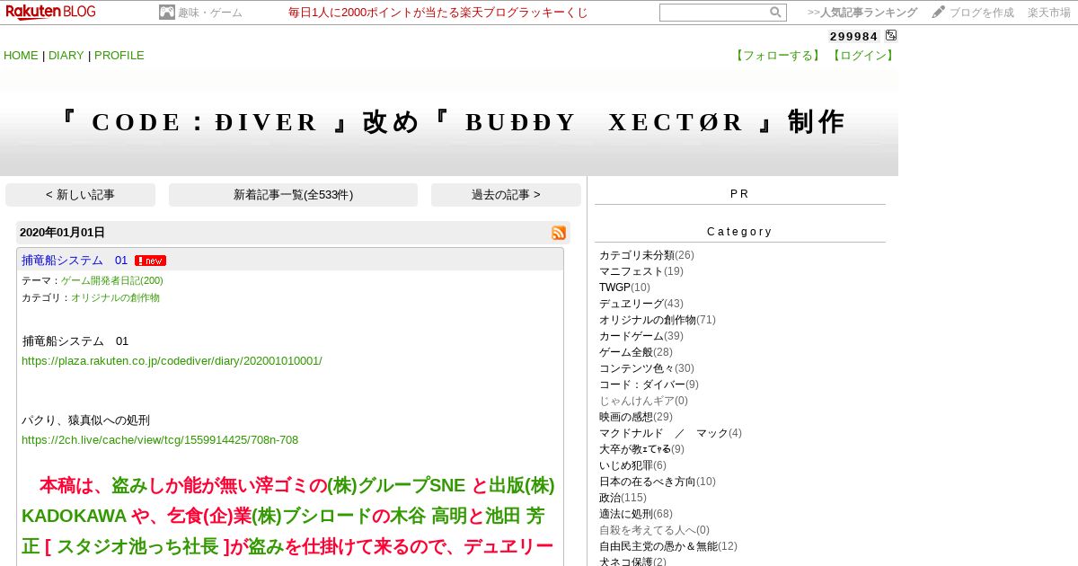Click the green name 木谷 高明

(x=429, y=517)
